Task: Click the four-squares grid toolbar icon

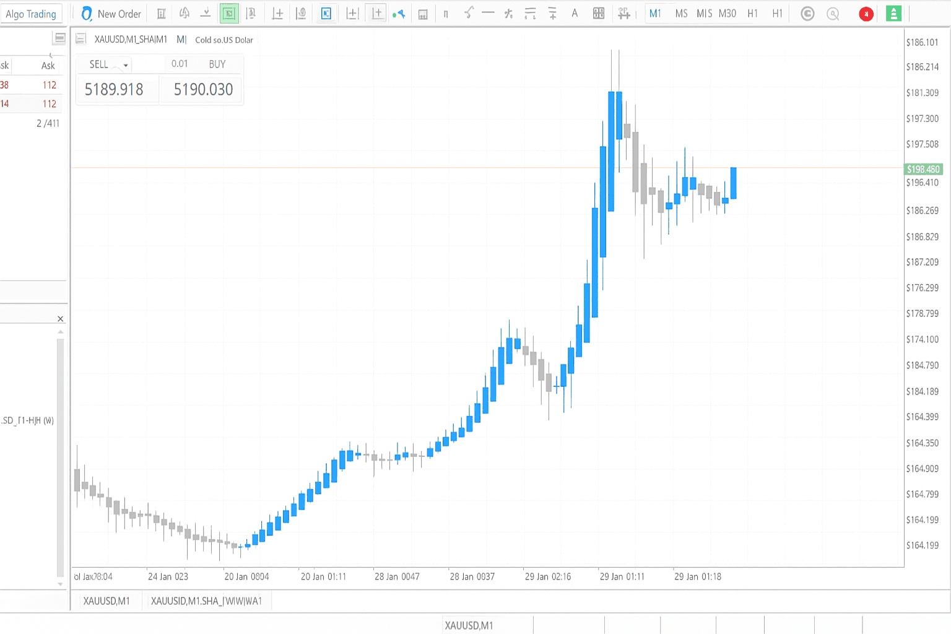Action: pyautogui.click(x=599, y=14)
